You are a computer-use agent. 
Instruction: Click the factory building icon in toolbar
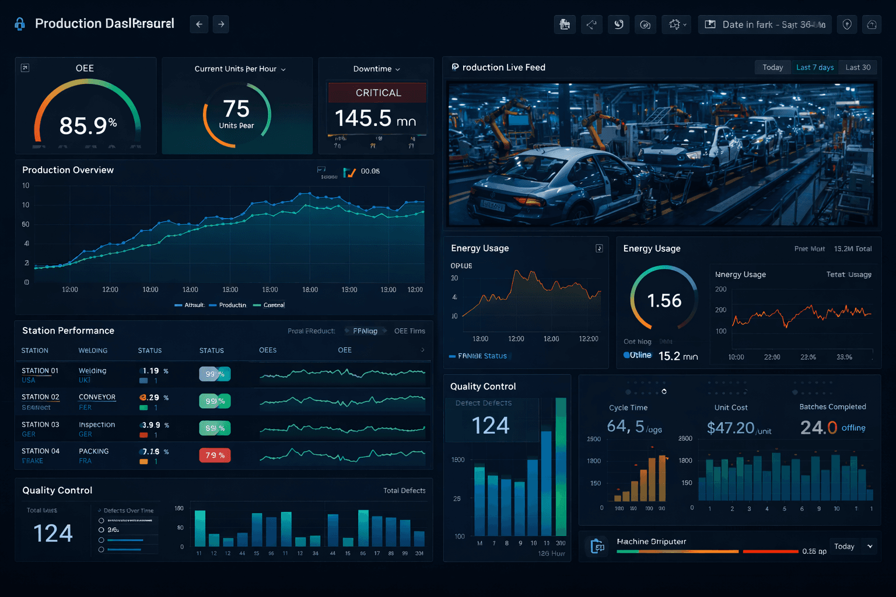564,24
